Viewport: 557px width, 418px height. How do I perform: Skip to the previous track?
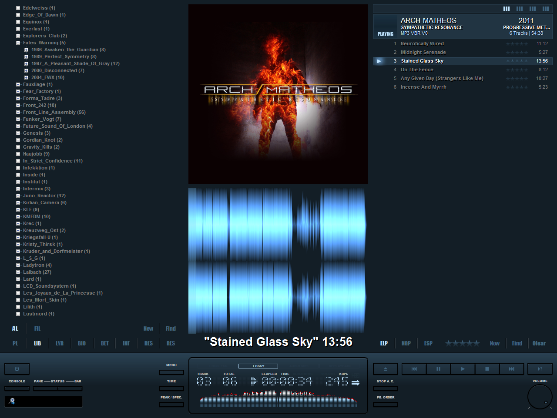[414, 369]
